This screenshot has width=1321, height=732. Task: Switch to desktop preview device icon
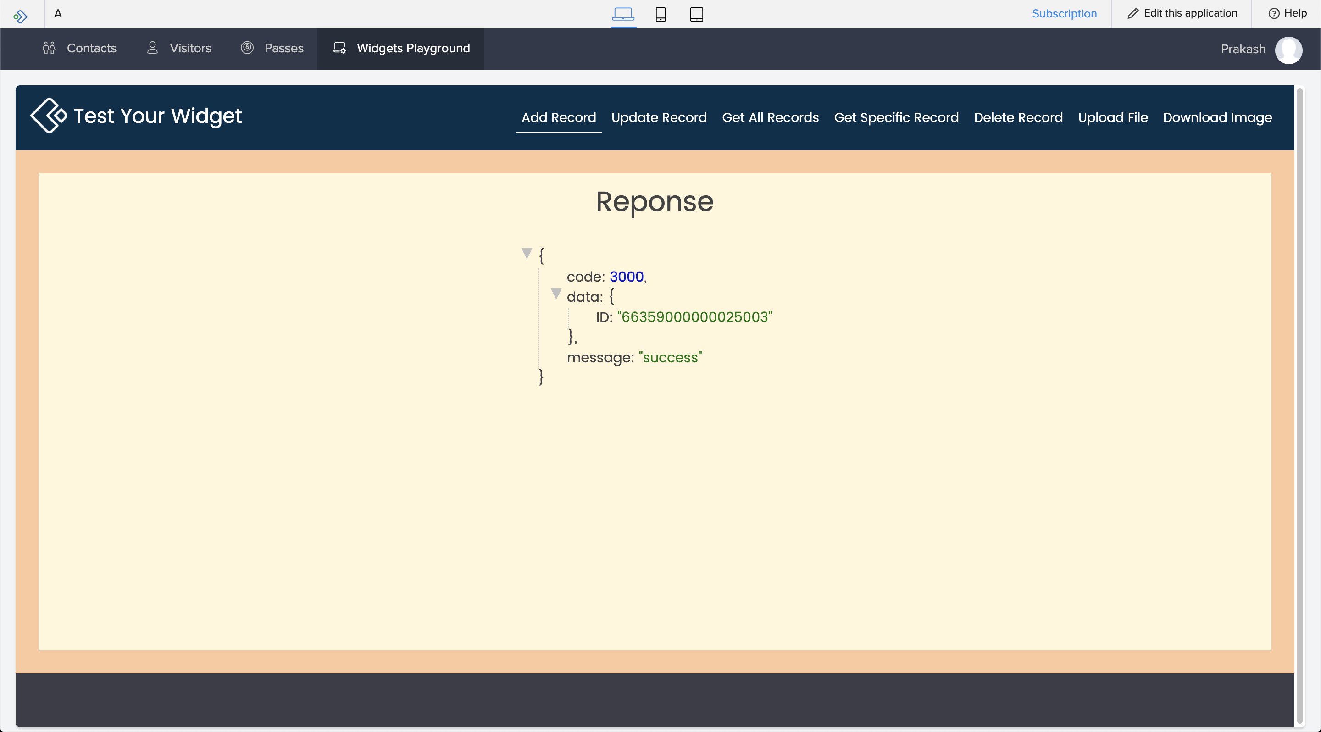tap(623, 14)
